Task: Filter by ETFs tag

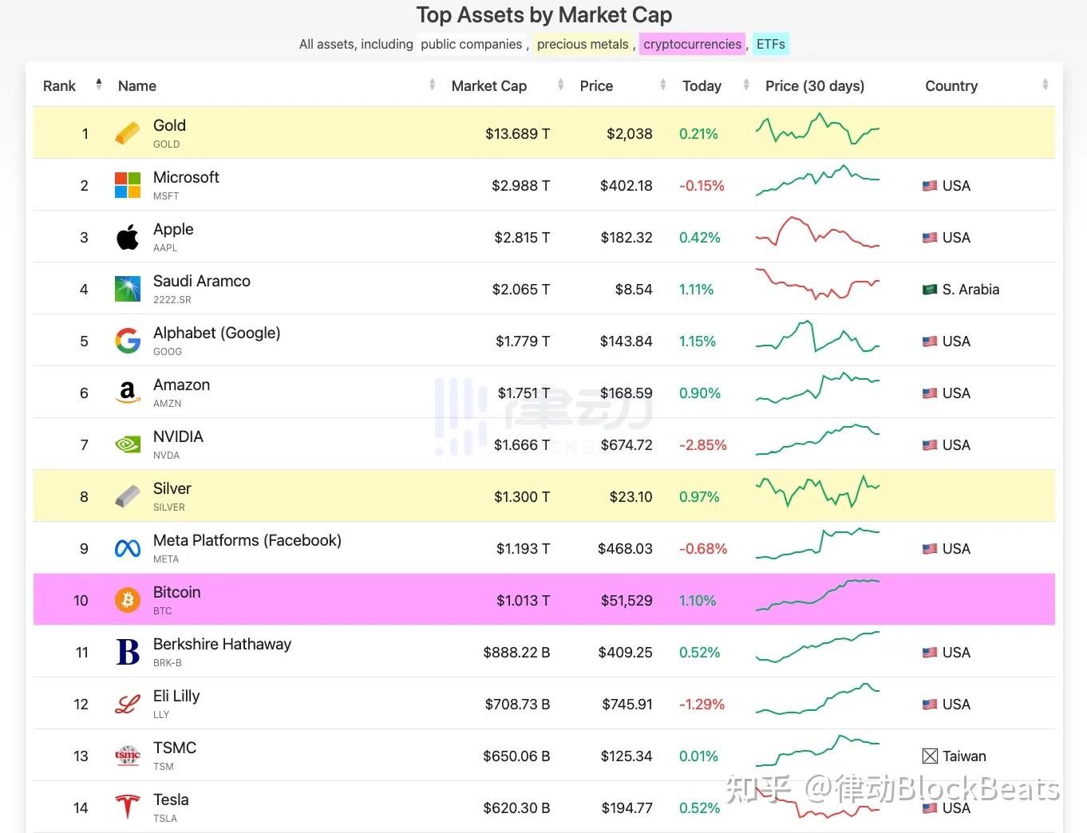Action: [x=770, y=44]
